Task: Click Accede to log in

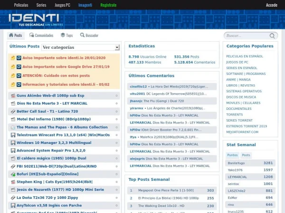Action: [x=271, y=5]
